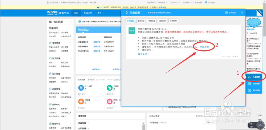Click 发布宝贝 under 常用操作
This screenshot has height=130, width=266.
(52, 36)
